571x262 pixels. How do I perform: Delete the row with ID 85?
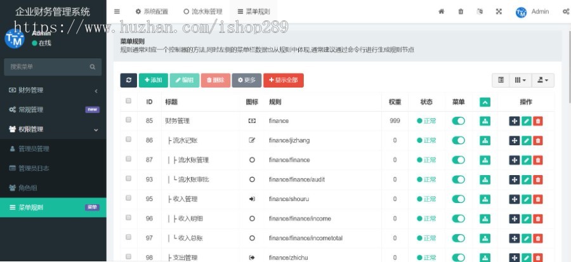tap(538, 121)
